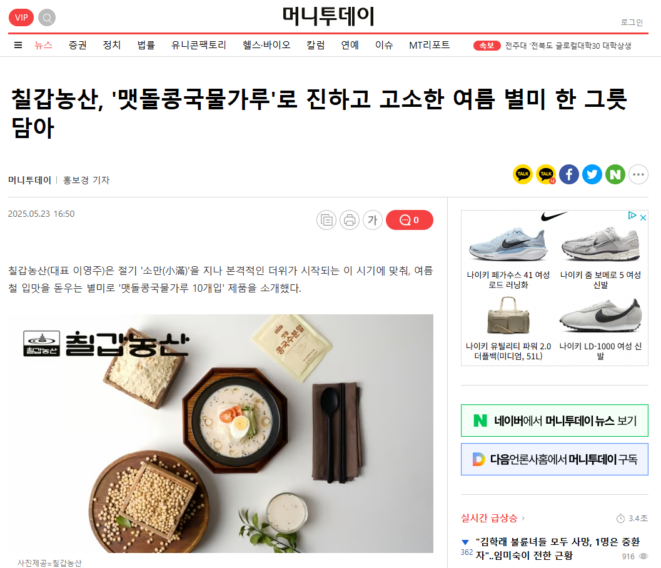Open the 유니콘팩토리 menu item
This screenshot has width=661, height=568.
pyautogui.click(x=199, y=45)
